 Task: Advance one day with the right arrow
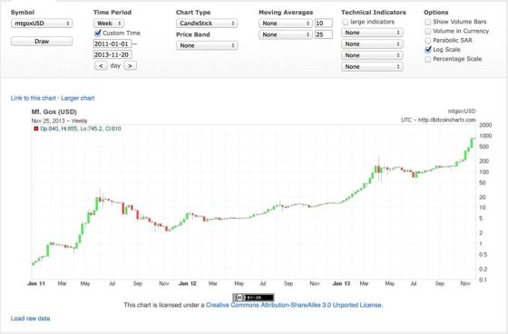[130, 66]
